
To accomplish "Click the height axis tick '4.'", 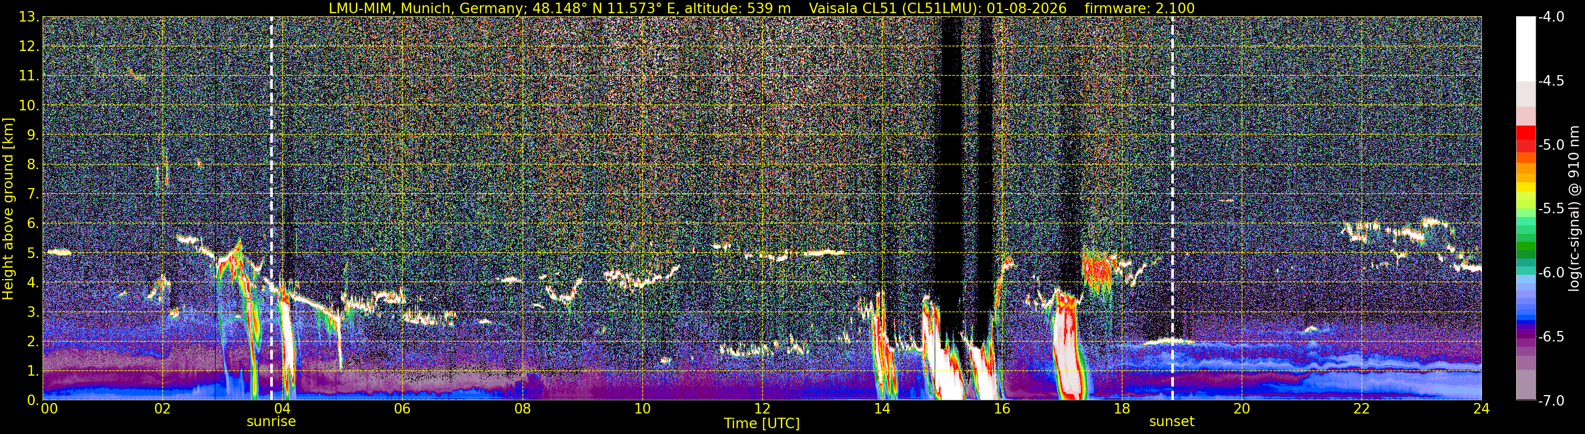I will (x=33, y=283).
